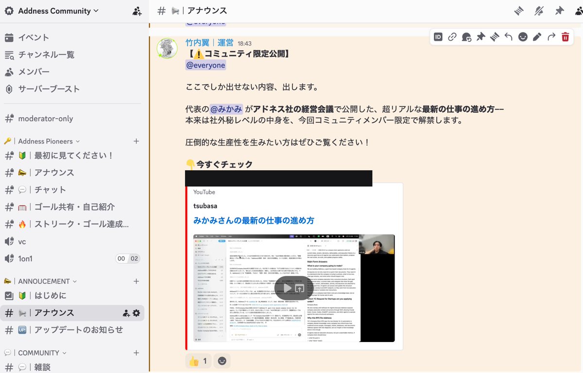
Task: Select the moderator-only channel
Action: click(73, 118)
